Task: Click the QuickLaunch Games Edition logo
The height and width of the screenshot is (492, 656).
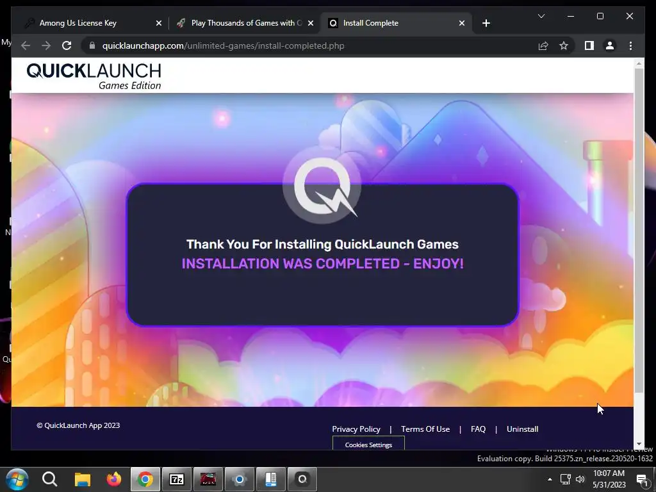Action: (94, 76)
